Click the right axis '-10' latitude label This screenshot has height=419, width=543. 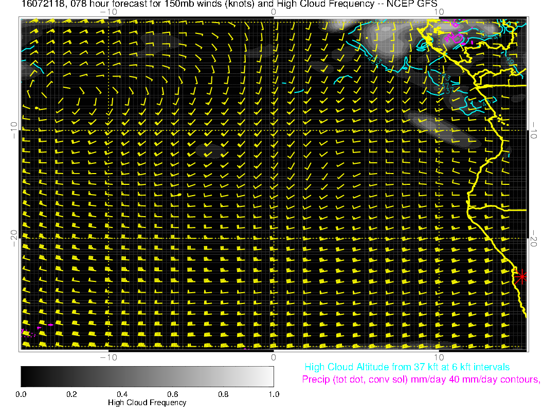pyautogui.click(x=533, y=130)
